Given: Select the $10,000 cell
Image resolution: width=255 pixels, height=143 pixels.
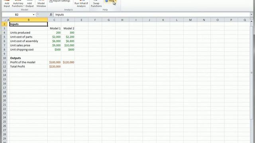Looking at the screenshot, I should click(x=68, y=45).
